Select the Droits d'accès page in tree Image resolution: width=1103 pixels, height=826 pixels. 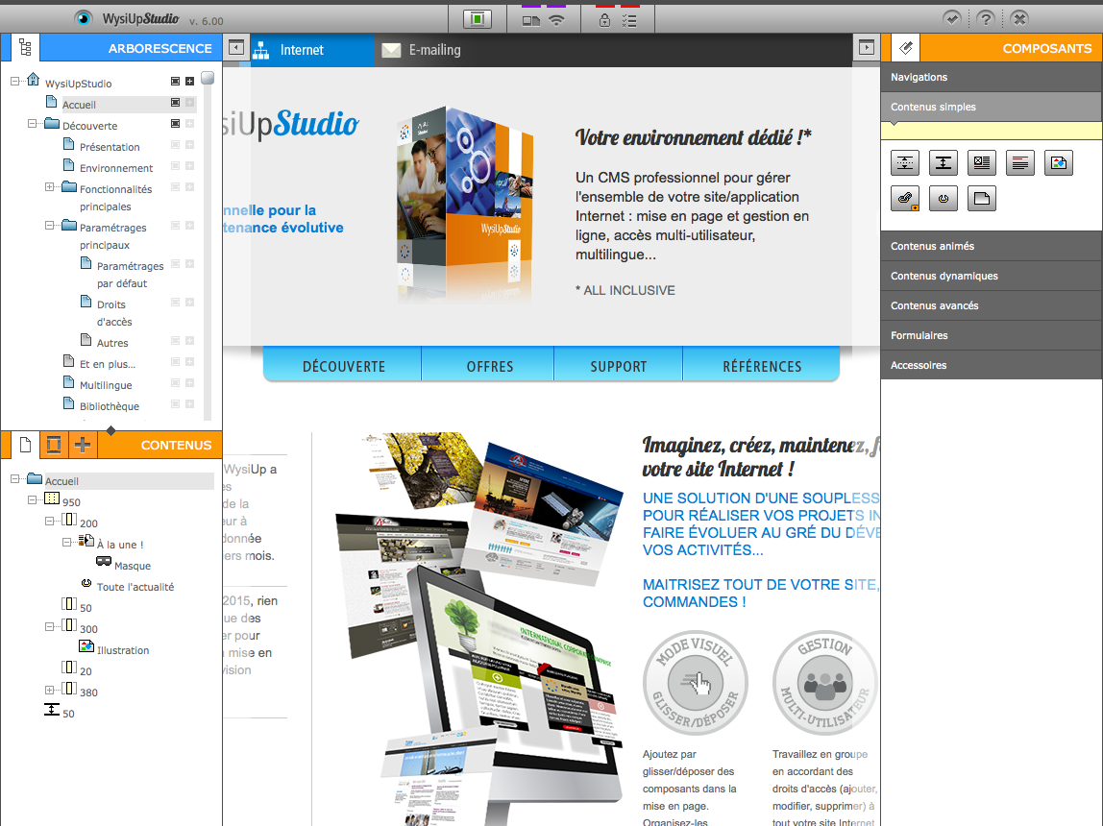pyautogui.click(x=114, y=313)
